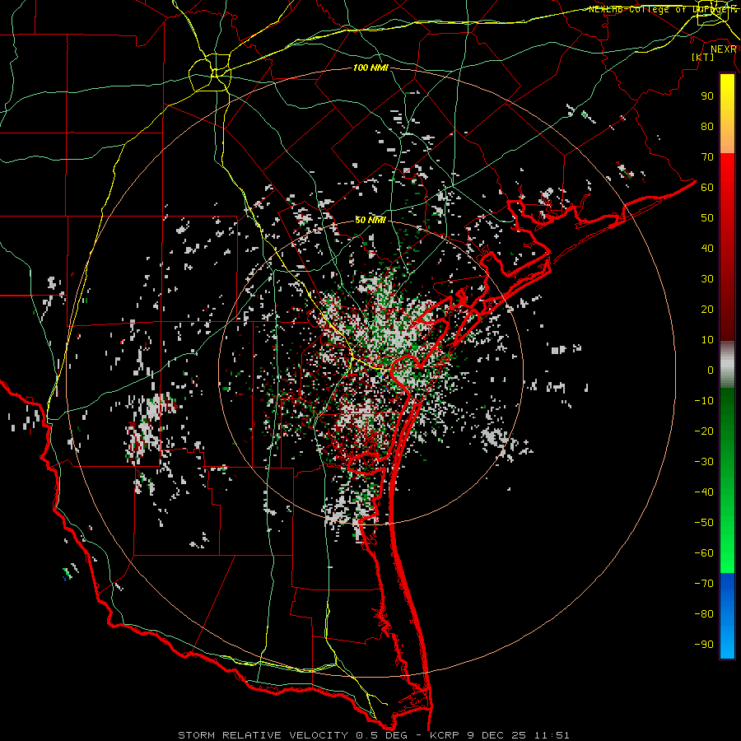The image size is (741, 741).
Task: Click the '-50' velocity scale label
Action: (704, 523)
